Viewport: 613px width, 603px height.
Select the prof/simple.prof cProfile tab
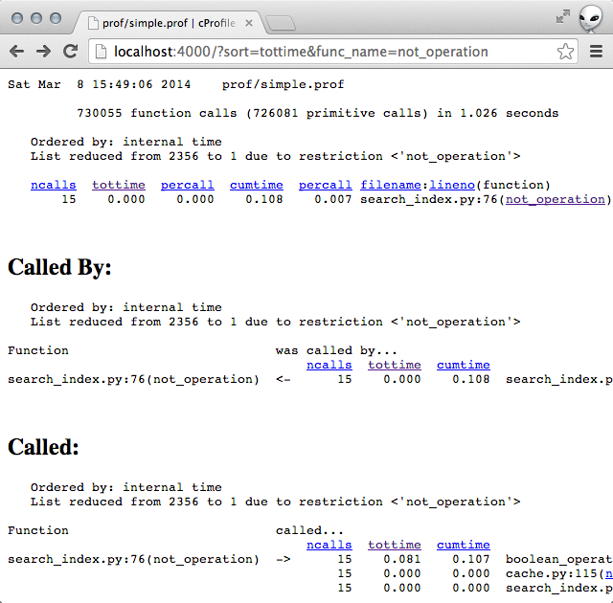click(169, 23)
